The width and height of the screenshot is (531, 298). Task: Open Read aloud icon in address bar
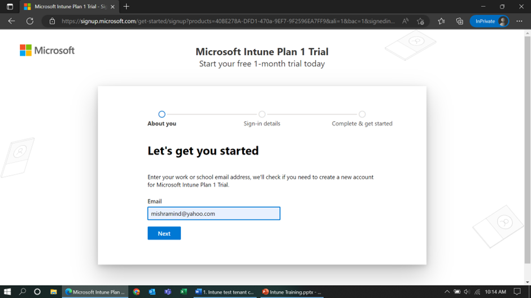pos(406,21)
